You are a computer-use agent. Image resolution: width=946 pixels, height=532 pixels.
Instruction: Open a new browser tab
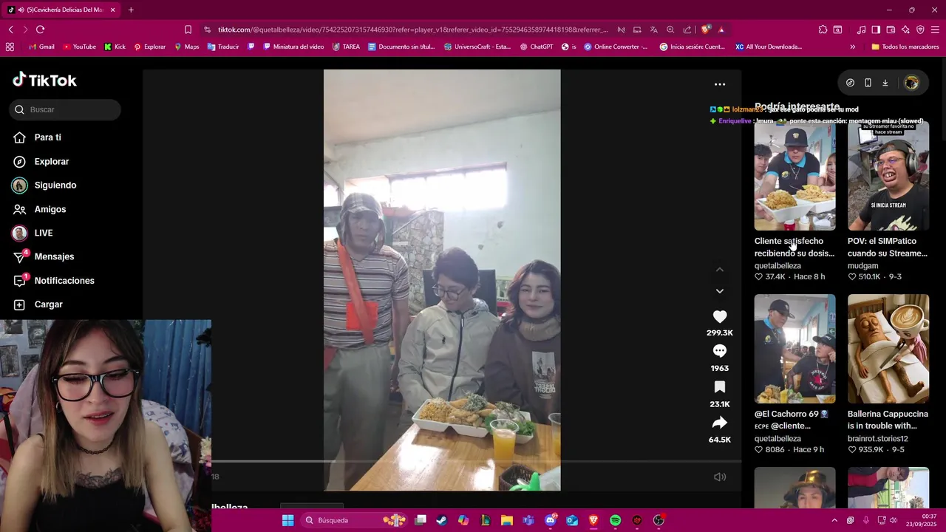point(131,10)
